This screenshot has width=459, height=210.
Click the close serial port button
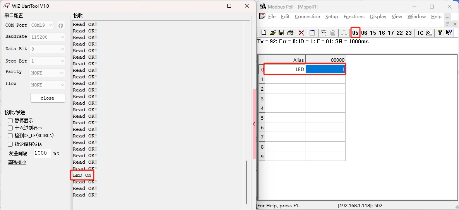pyautogui.click(x=48, y=98)
